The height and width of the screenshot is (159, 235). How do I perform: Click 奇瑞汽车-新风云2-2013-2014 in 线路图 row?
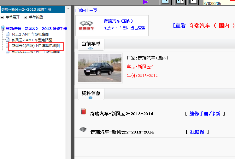tap(122, 132)
